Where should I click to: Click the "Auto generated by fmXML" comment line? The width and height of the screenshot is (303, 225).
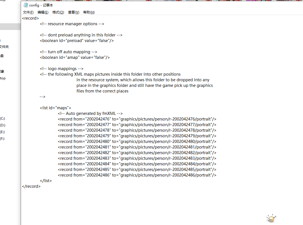point(90,113)
